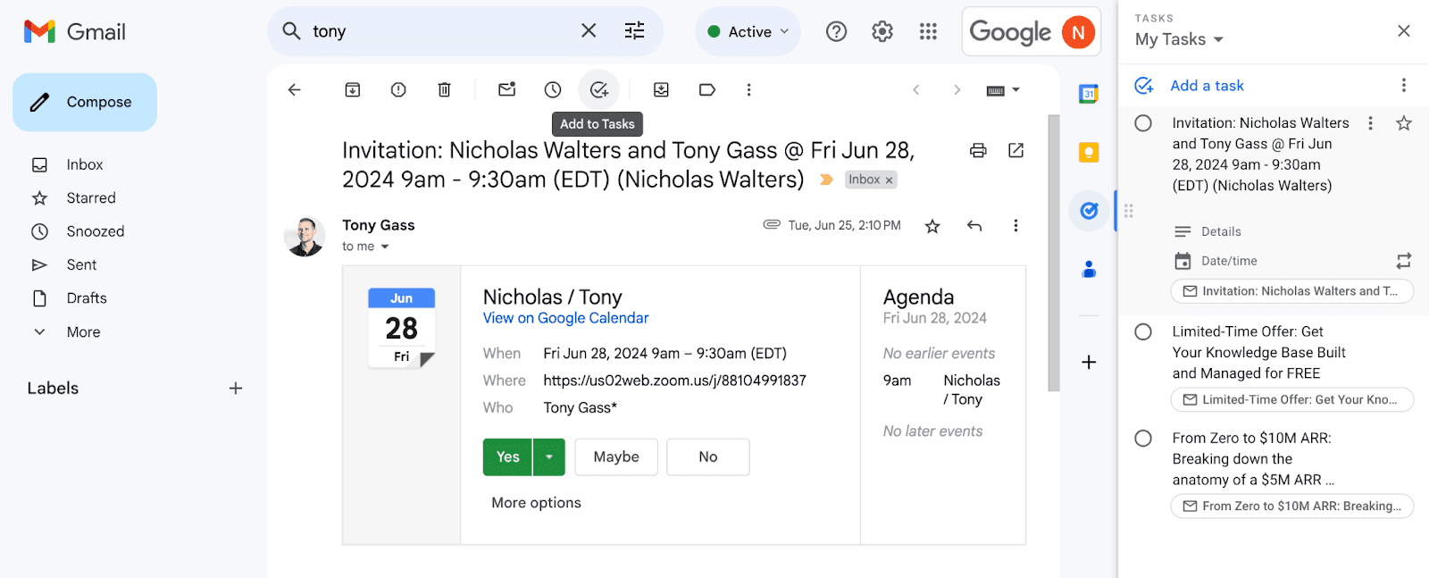Report this email as spam
Viewport: 1429px width, 578px height.
point(398,89)
